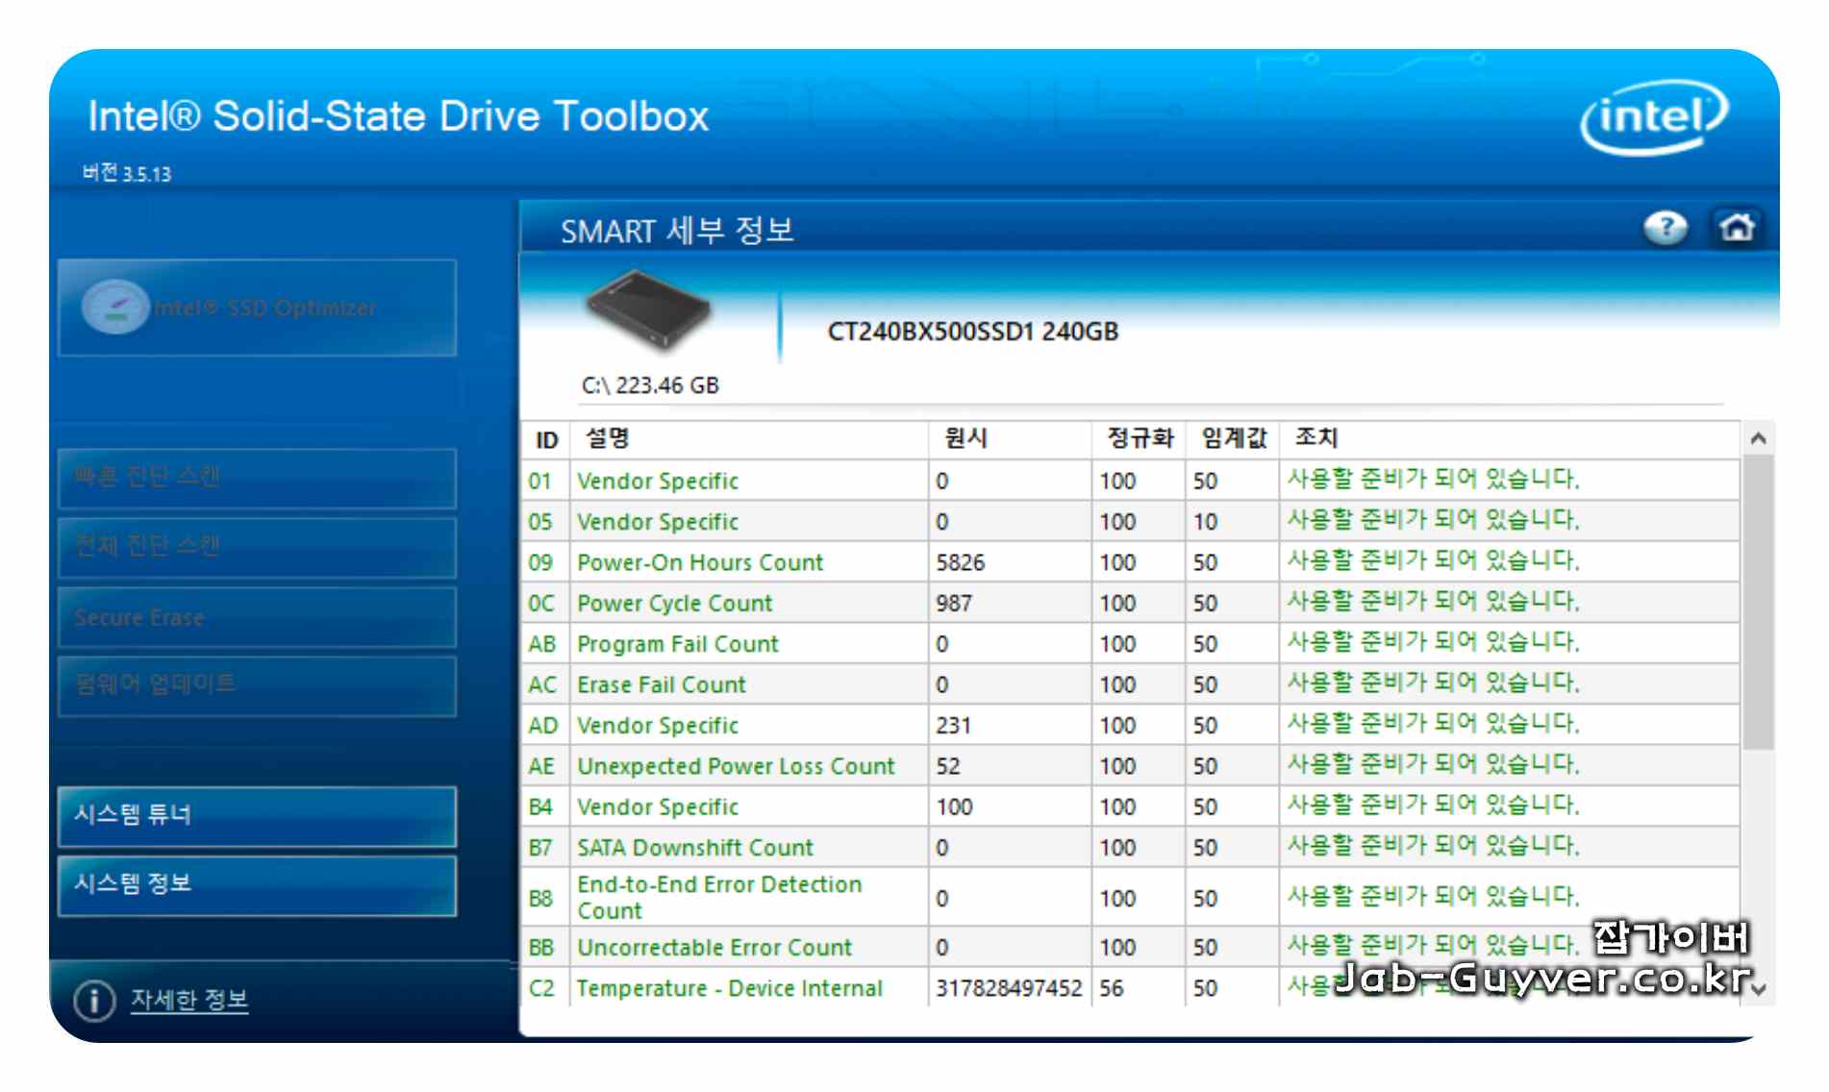This screenshot has width=1829, height=1092.
Task: Click ID AD Vendor Specific row
Action: tap(1131, 726)
